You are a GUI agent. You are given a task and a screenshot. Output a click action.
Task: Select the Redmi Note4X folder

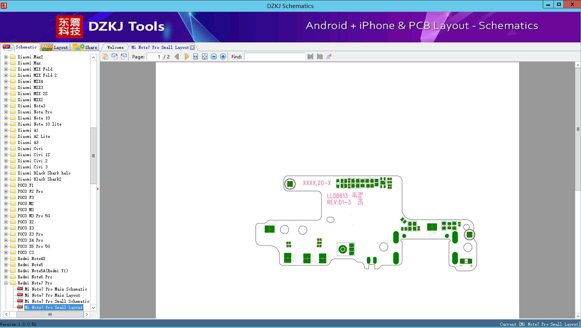click(x=31, y=259)
